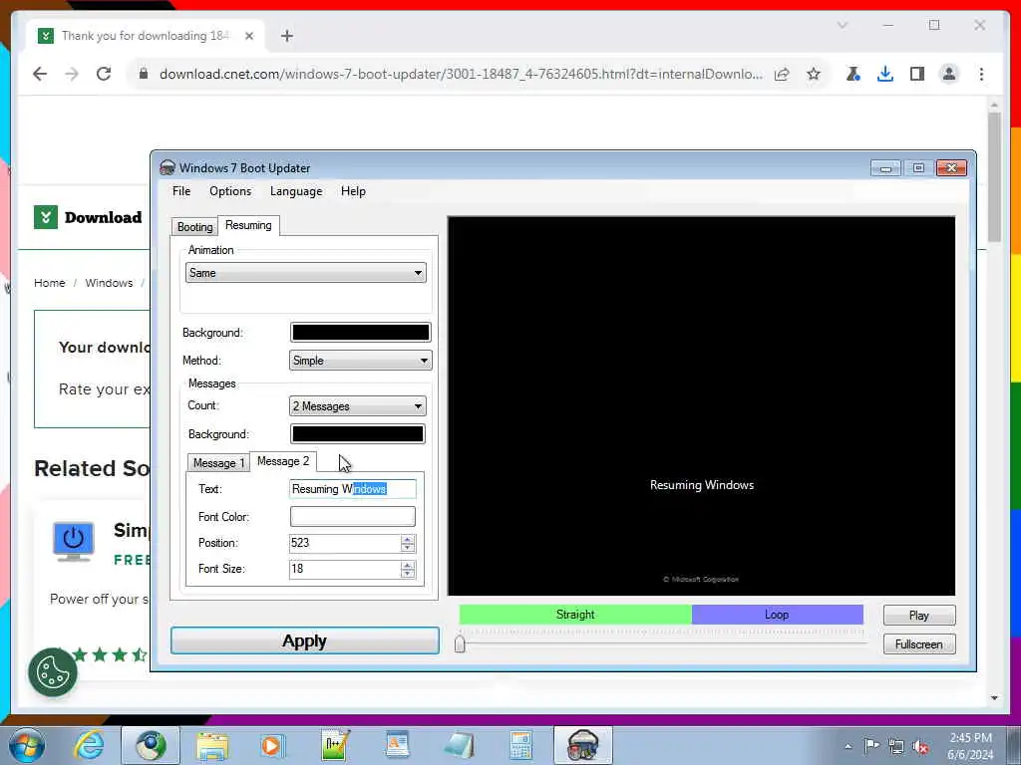
Task: Open the Notepad++ taskbar icon
Action: (x=335, y=745)
